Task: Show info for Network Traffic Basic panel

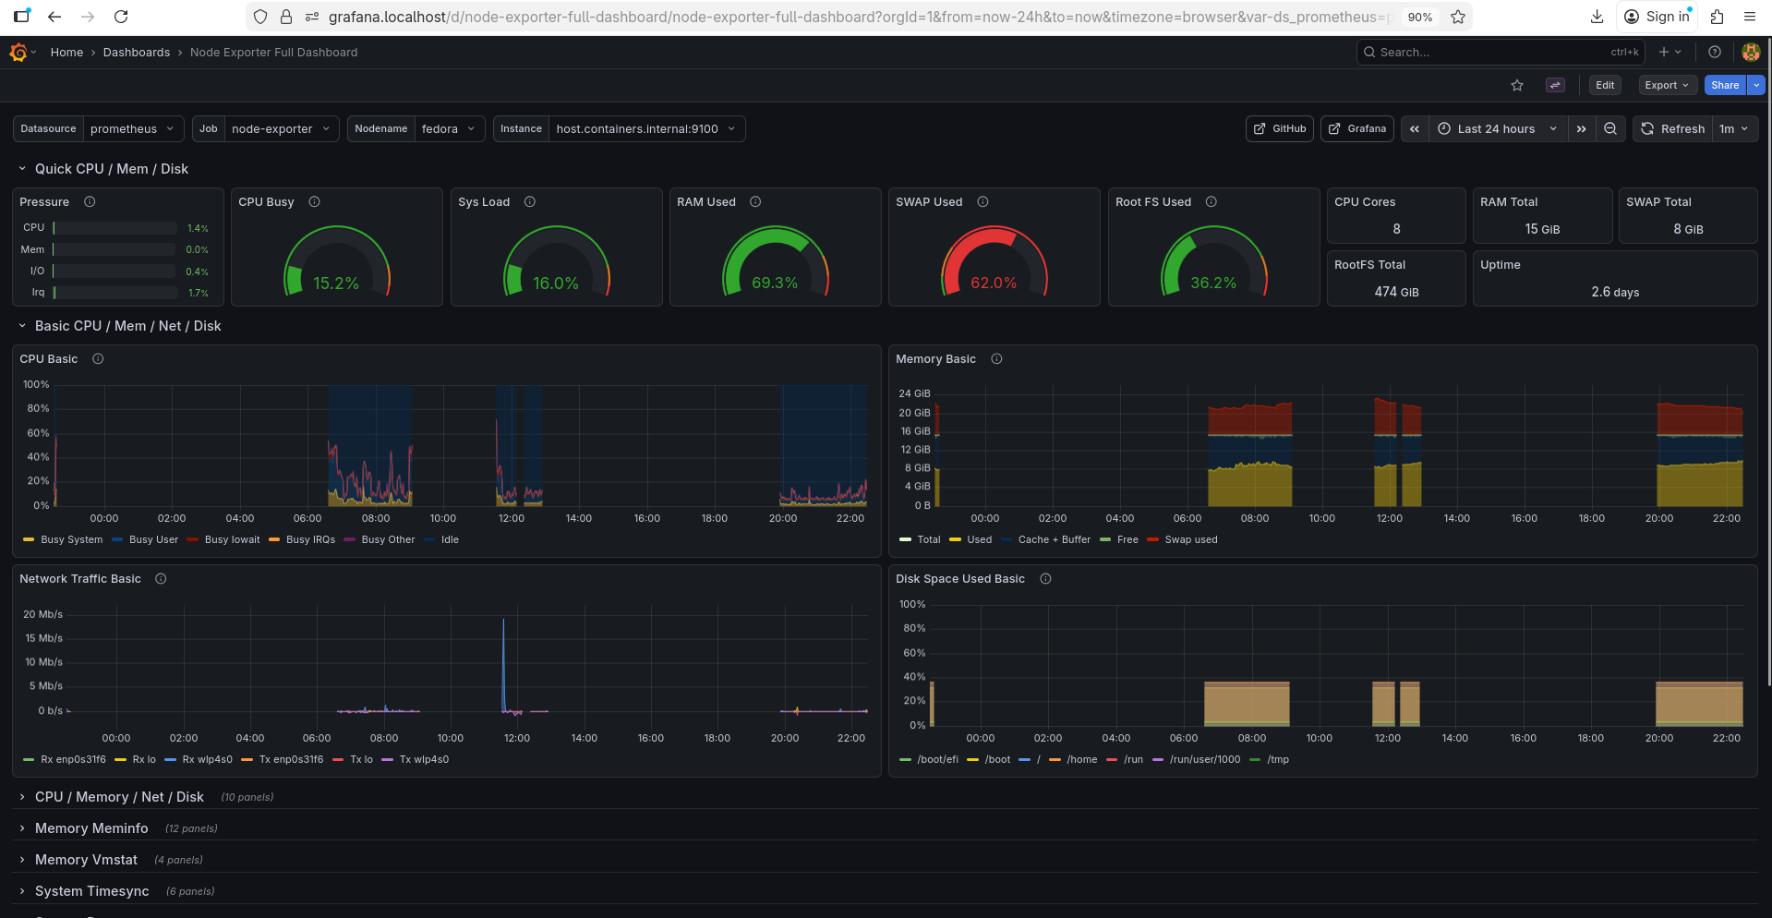Action: click(x=161, y=579)
